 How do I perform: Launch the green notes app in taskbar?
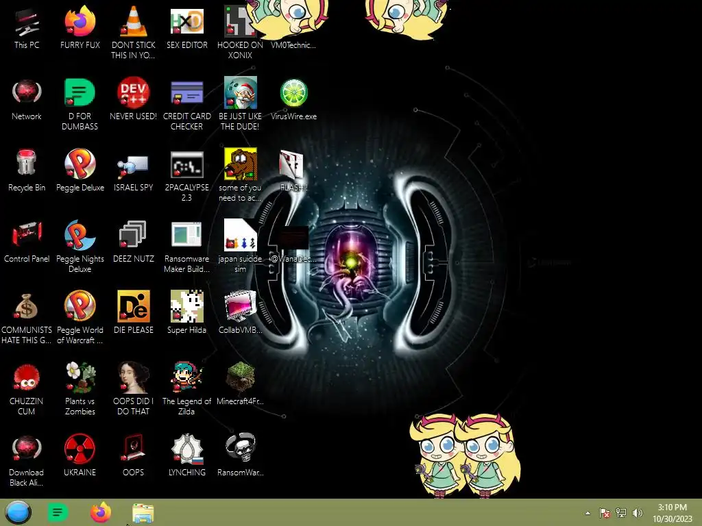coord(58,512)
